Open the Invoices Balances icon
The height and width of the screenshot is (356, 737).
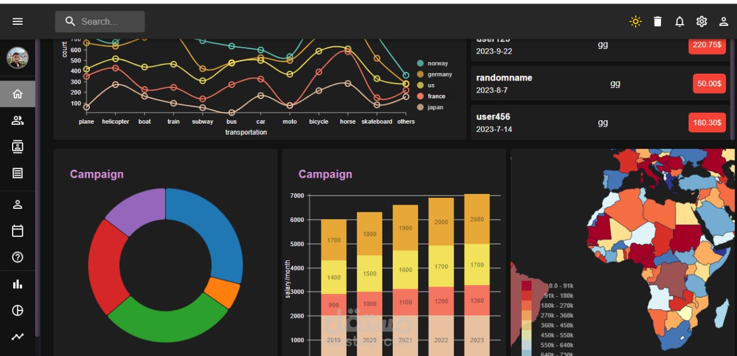coord(17,173)
